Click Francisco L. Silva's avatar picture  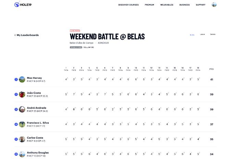point(22,124)
